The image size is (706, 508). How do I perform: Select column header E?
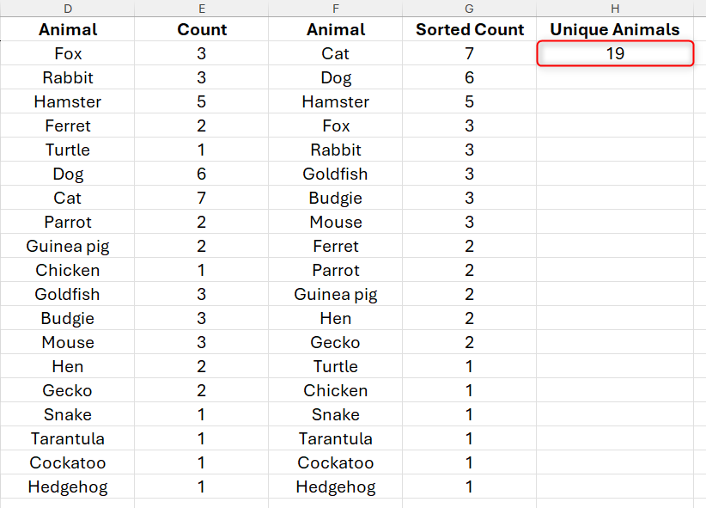(202, 9)
